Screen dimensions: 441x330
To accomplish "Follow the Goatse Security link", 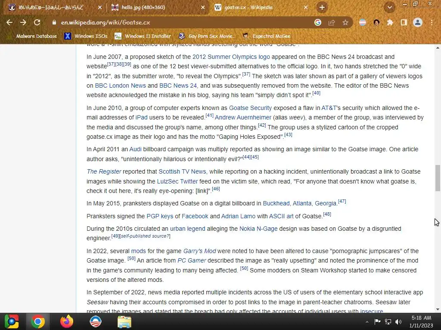I will click(250, 108).
